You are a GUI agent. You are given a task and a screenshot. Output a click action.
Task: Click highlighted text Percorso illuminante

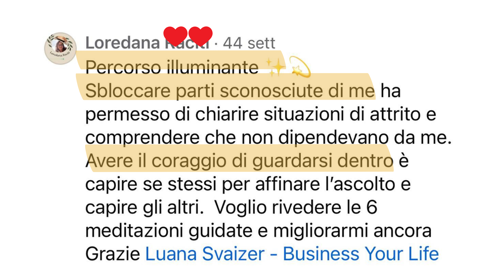[172, 67]
